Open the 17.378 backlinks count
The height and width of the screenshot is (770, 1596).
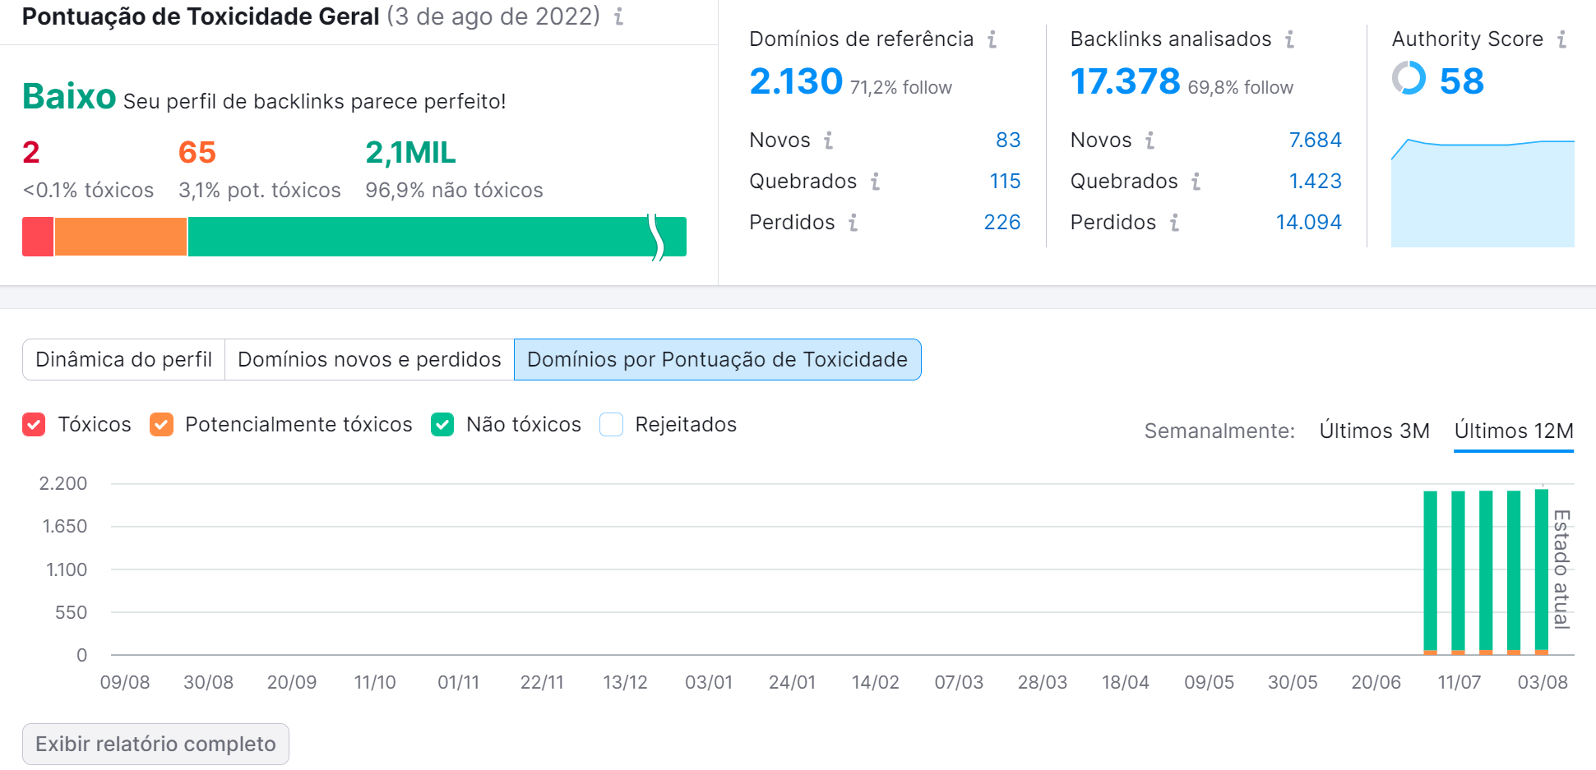coord(1125,81)
